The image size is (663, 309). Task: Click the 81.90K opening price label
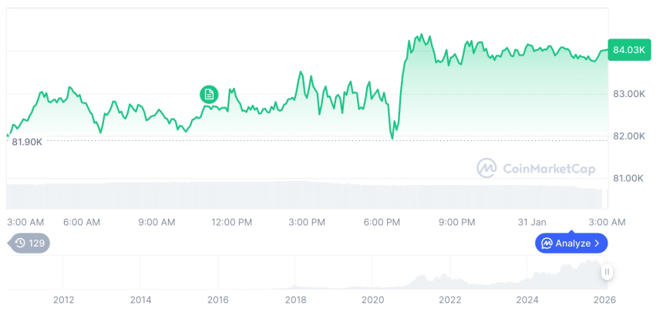coord(27,142)
